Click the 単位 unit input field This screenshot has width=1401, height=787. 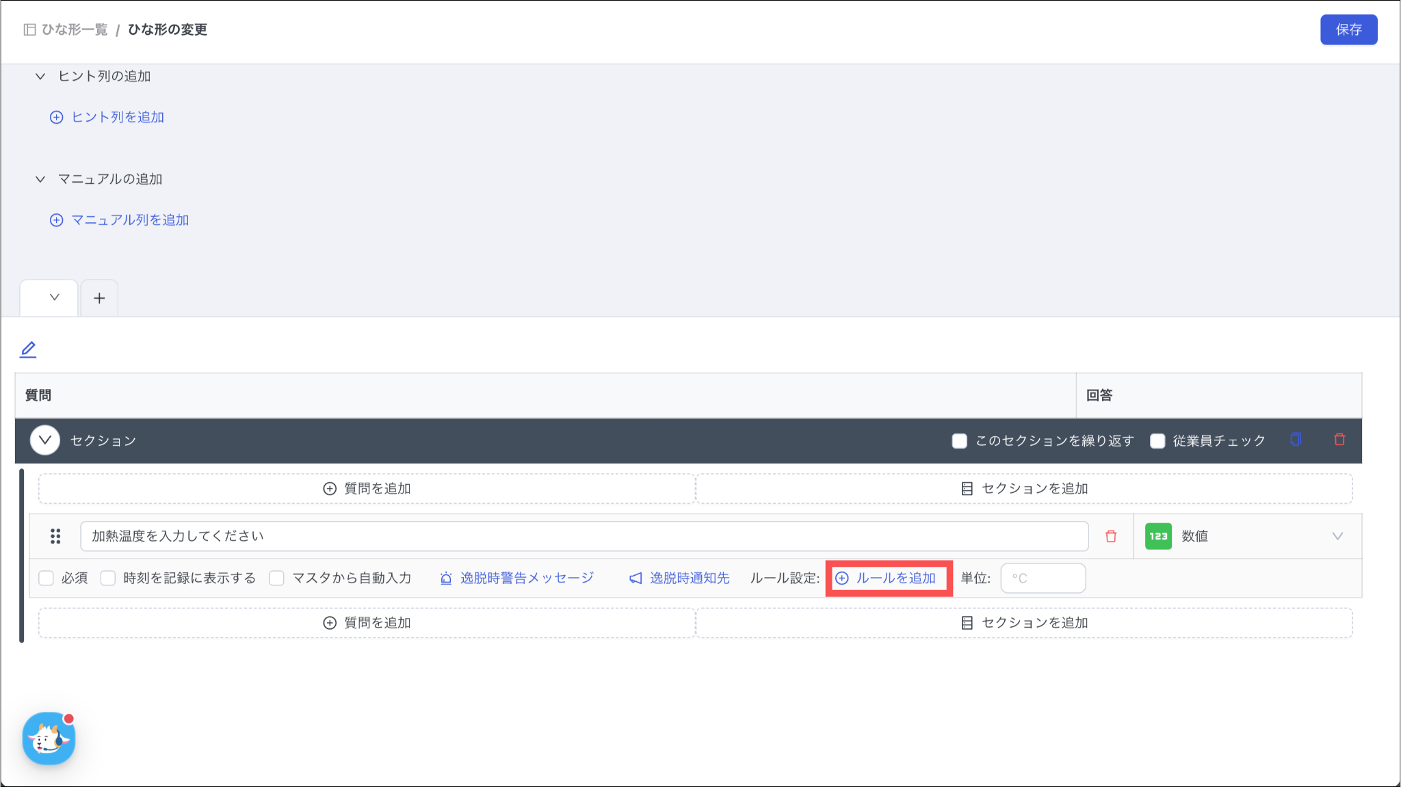[1043, 578]
